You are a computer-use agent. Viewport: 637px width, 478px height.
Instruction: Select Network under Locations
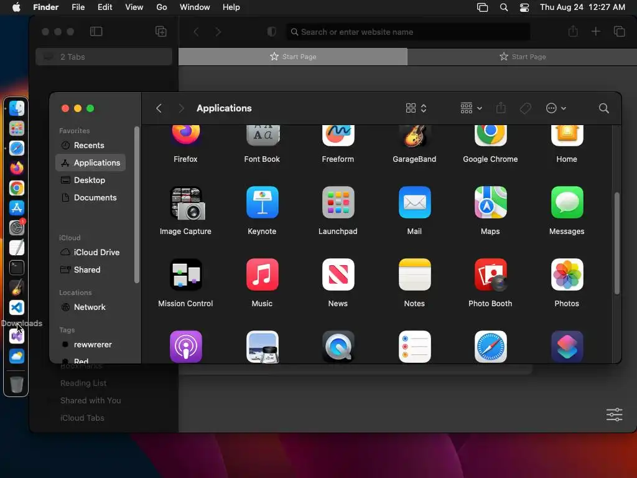pos(91,307)
